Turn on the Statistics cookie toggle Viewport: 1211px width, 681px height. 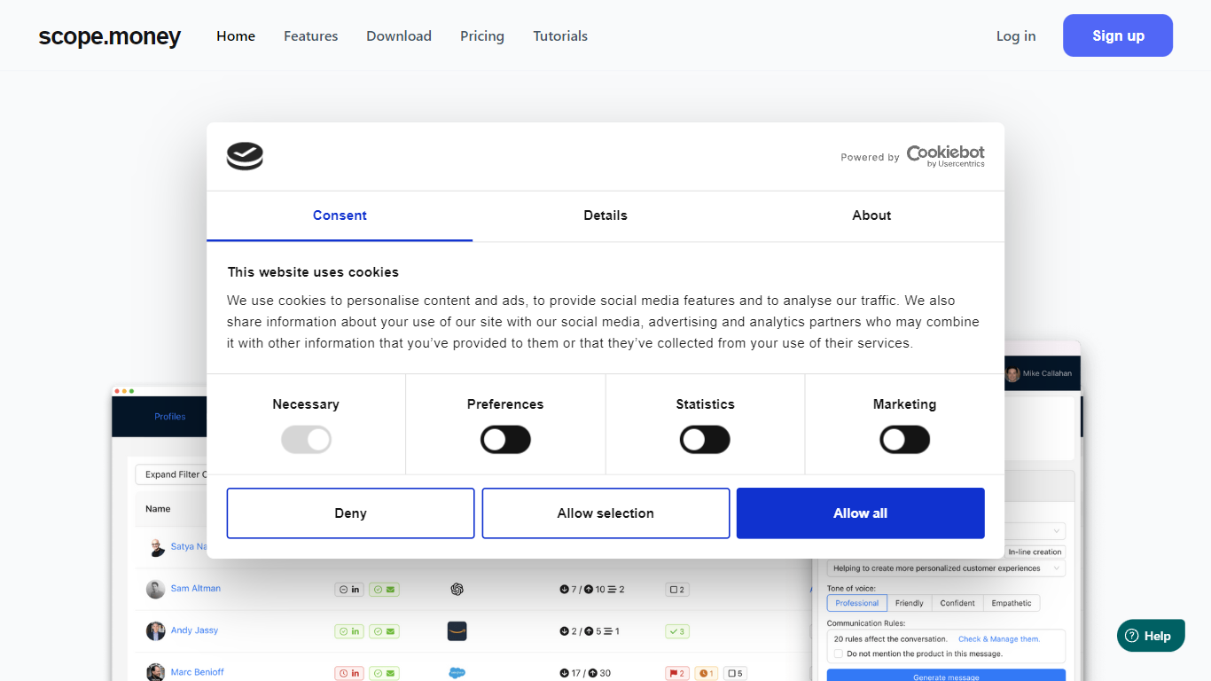705,440
